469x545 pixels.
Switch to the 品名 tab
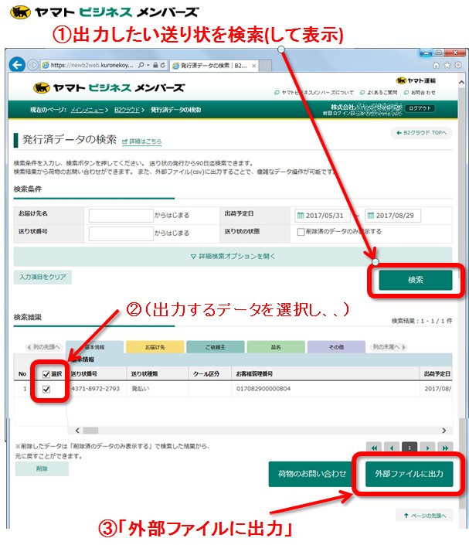pos(276,347)
